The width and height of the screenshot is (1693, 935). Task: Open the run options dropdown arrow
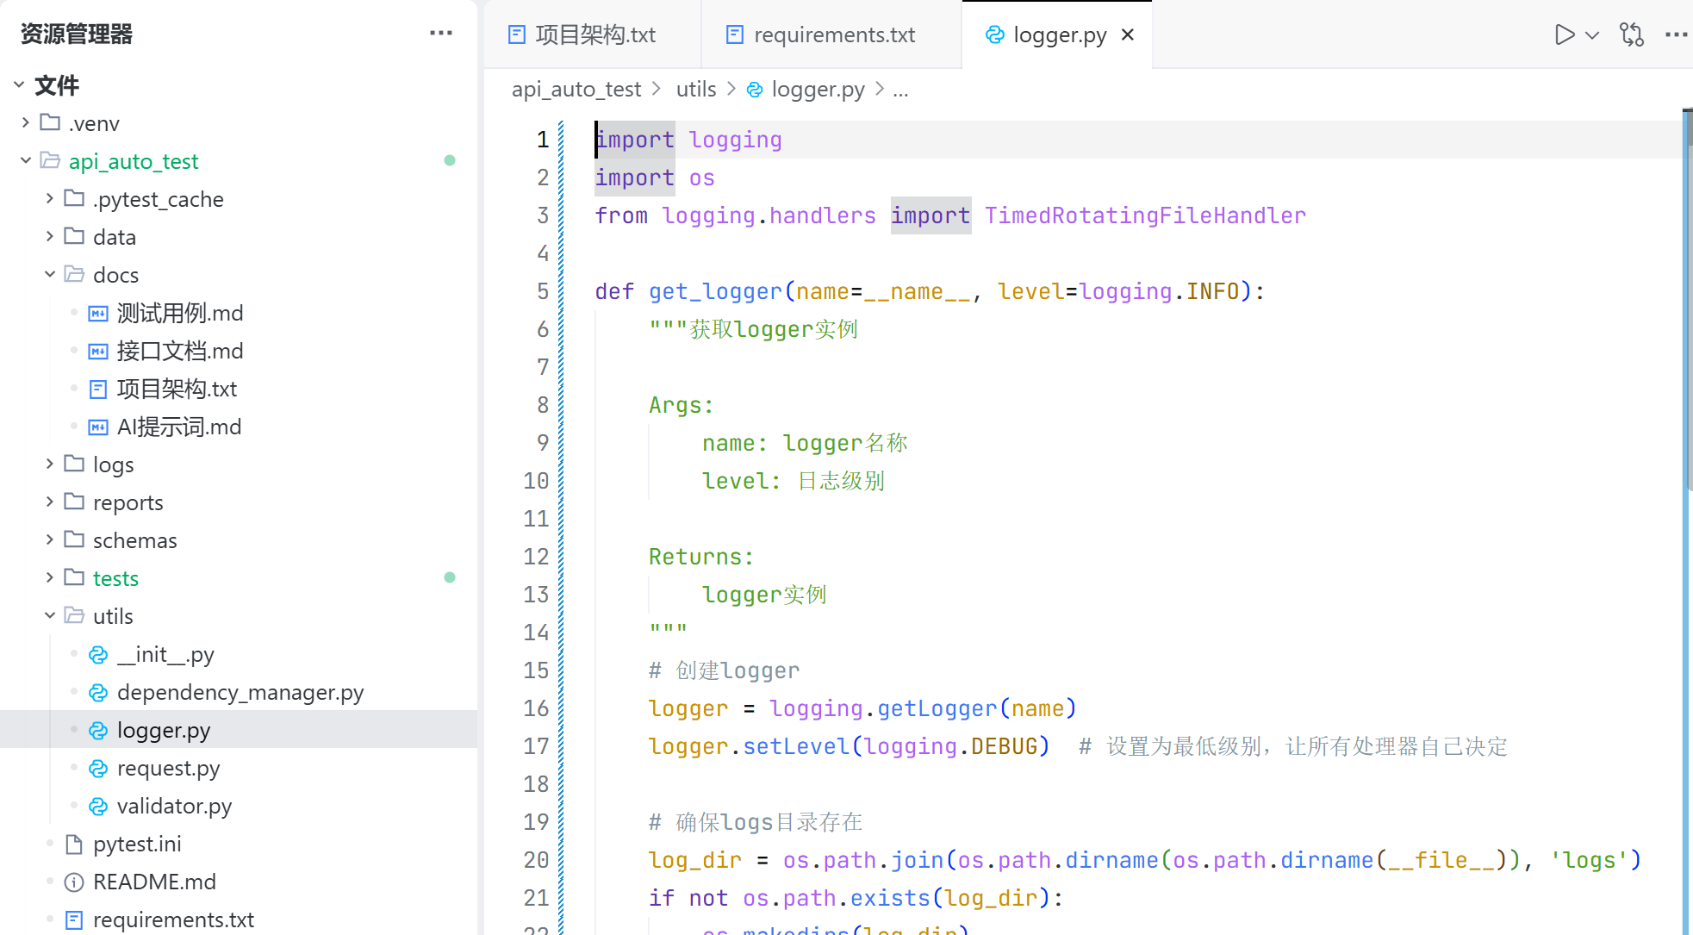1592,35
